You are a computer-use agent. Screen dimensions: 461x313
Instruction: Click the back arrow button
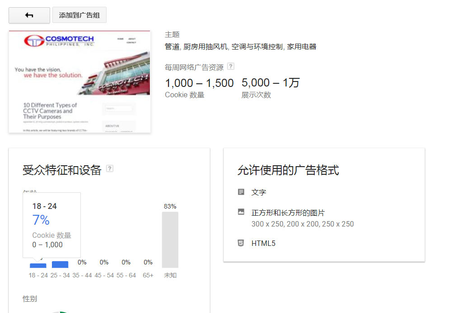[29, 15]
